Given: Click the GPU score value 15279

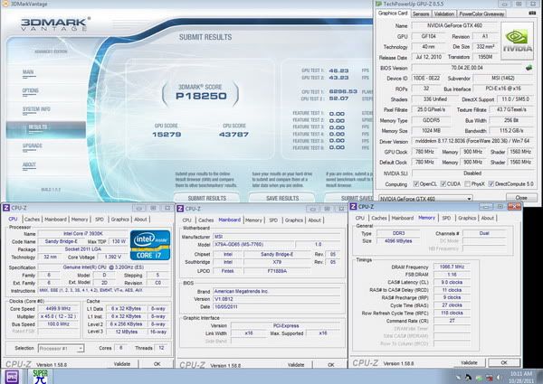Looking at the screenshot, I should tap(167, 135).
